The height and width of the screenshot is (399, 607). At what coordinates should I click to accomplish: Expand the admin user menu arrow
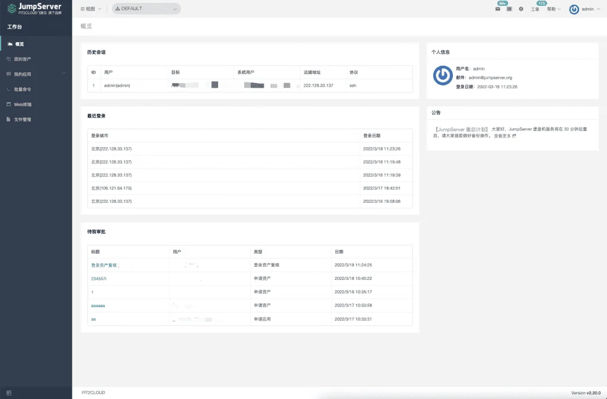tap(599, 9)
